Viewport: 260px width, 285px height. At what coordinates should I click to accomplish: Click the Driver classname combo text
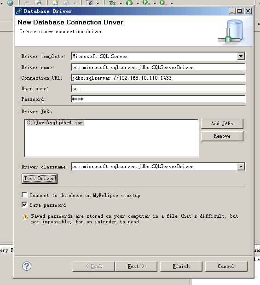pos(133,167)
